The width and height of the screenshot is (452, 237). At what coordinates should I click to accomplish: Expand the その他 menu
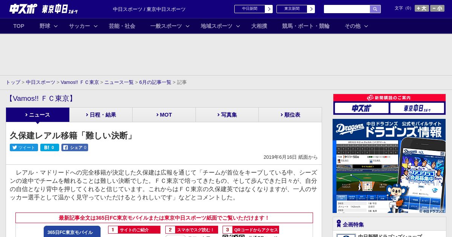point(356,26)
